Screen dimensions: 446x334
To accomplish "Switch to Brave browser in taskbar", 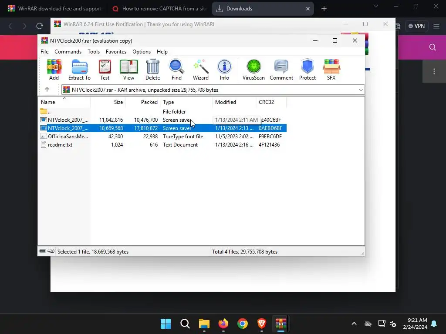I will (262, 324).
